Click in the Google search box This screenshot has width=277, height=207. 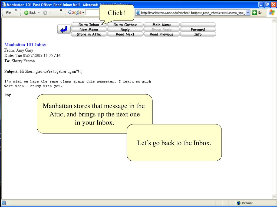pyautogui.click(x=92, y=13)
